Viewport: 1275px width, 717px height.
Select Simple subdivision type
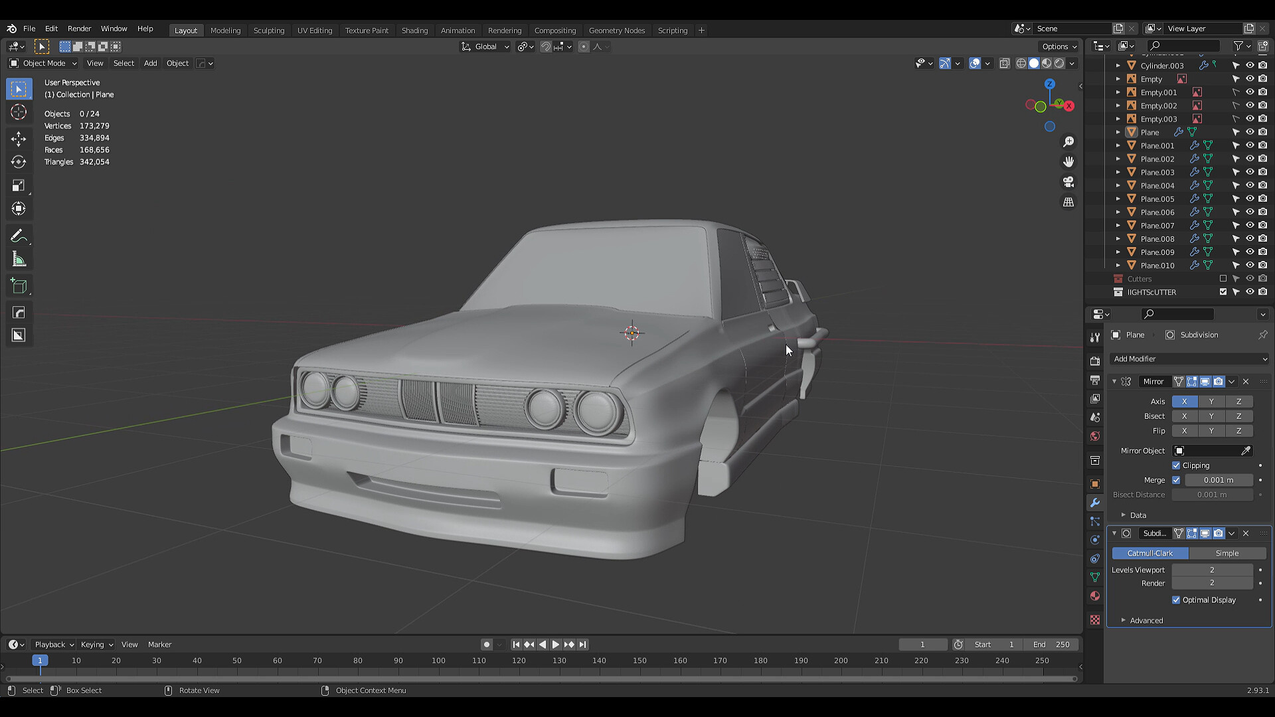1227,553
